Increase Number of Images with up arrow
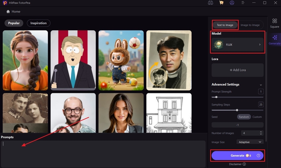Viewport: 281px width, 168px height. [261, 132]
